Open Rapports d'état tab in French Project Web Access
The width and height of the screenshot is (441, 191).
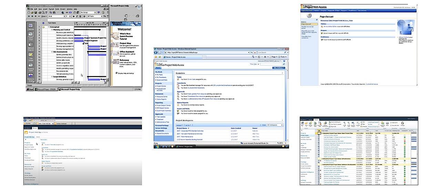(334, 11)
